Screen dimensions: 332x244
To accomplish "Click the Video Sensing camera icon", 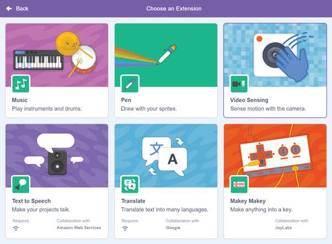I will [x=239, y=84].
